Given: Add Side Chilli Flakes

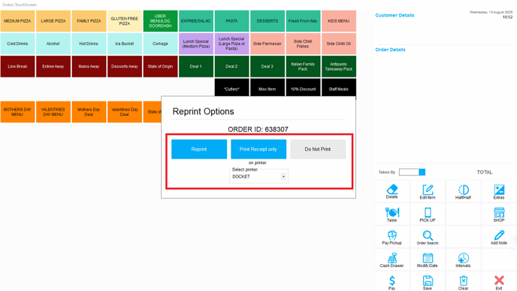Looking at the screenshot, I should coord(303,44).
